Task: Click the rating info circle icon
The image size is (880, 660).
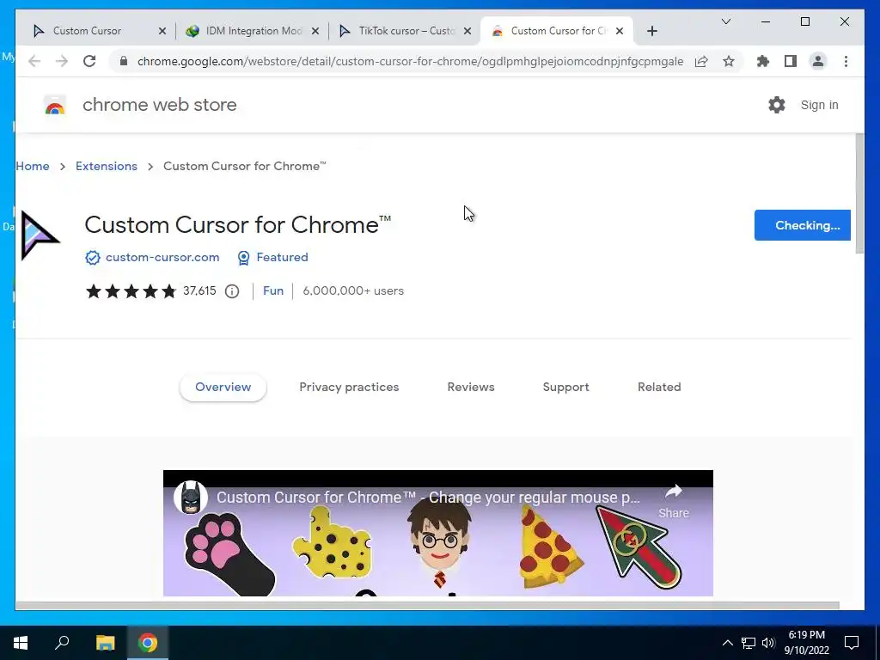Action: [232, 291]
